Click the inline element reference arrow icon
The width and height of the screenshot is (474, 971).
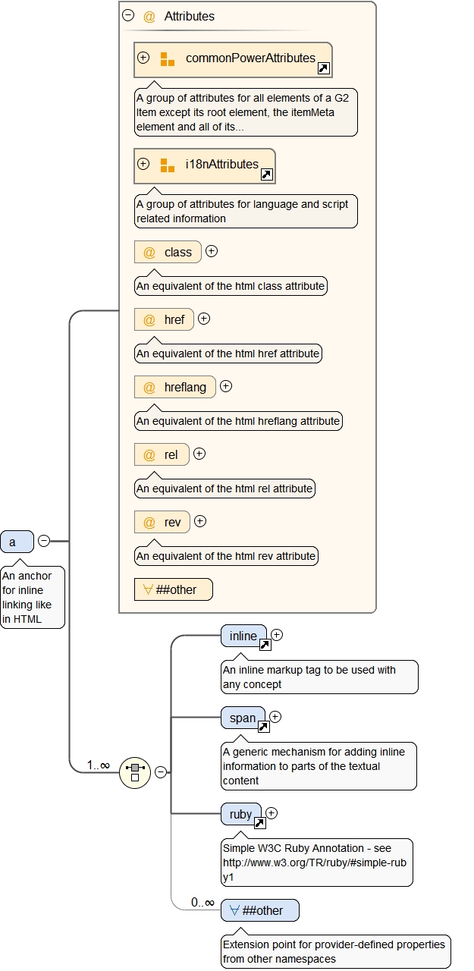point(265,645)
